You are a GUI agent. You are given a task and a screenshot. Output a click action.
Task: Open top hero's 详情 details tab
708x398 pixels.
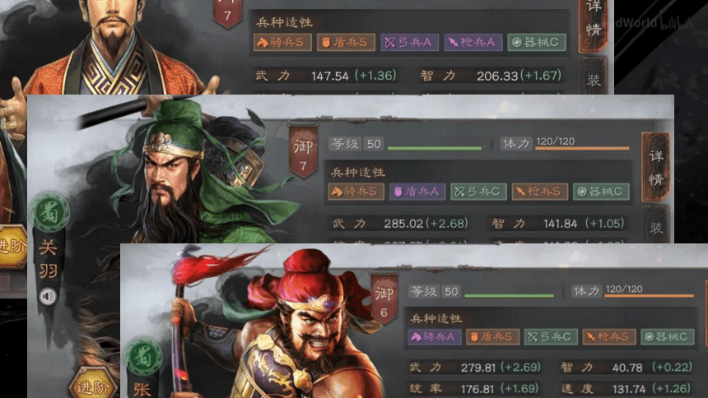[594, 22]
